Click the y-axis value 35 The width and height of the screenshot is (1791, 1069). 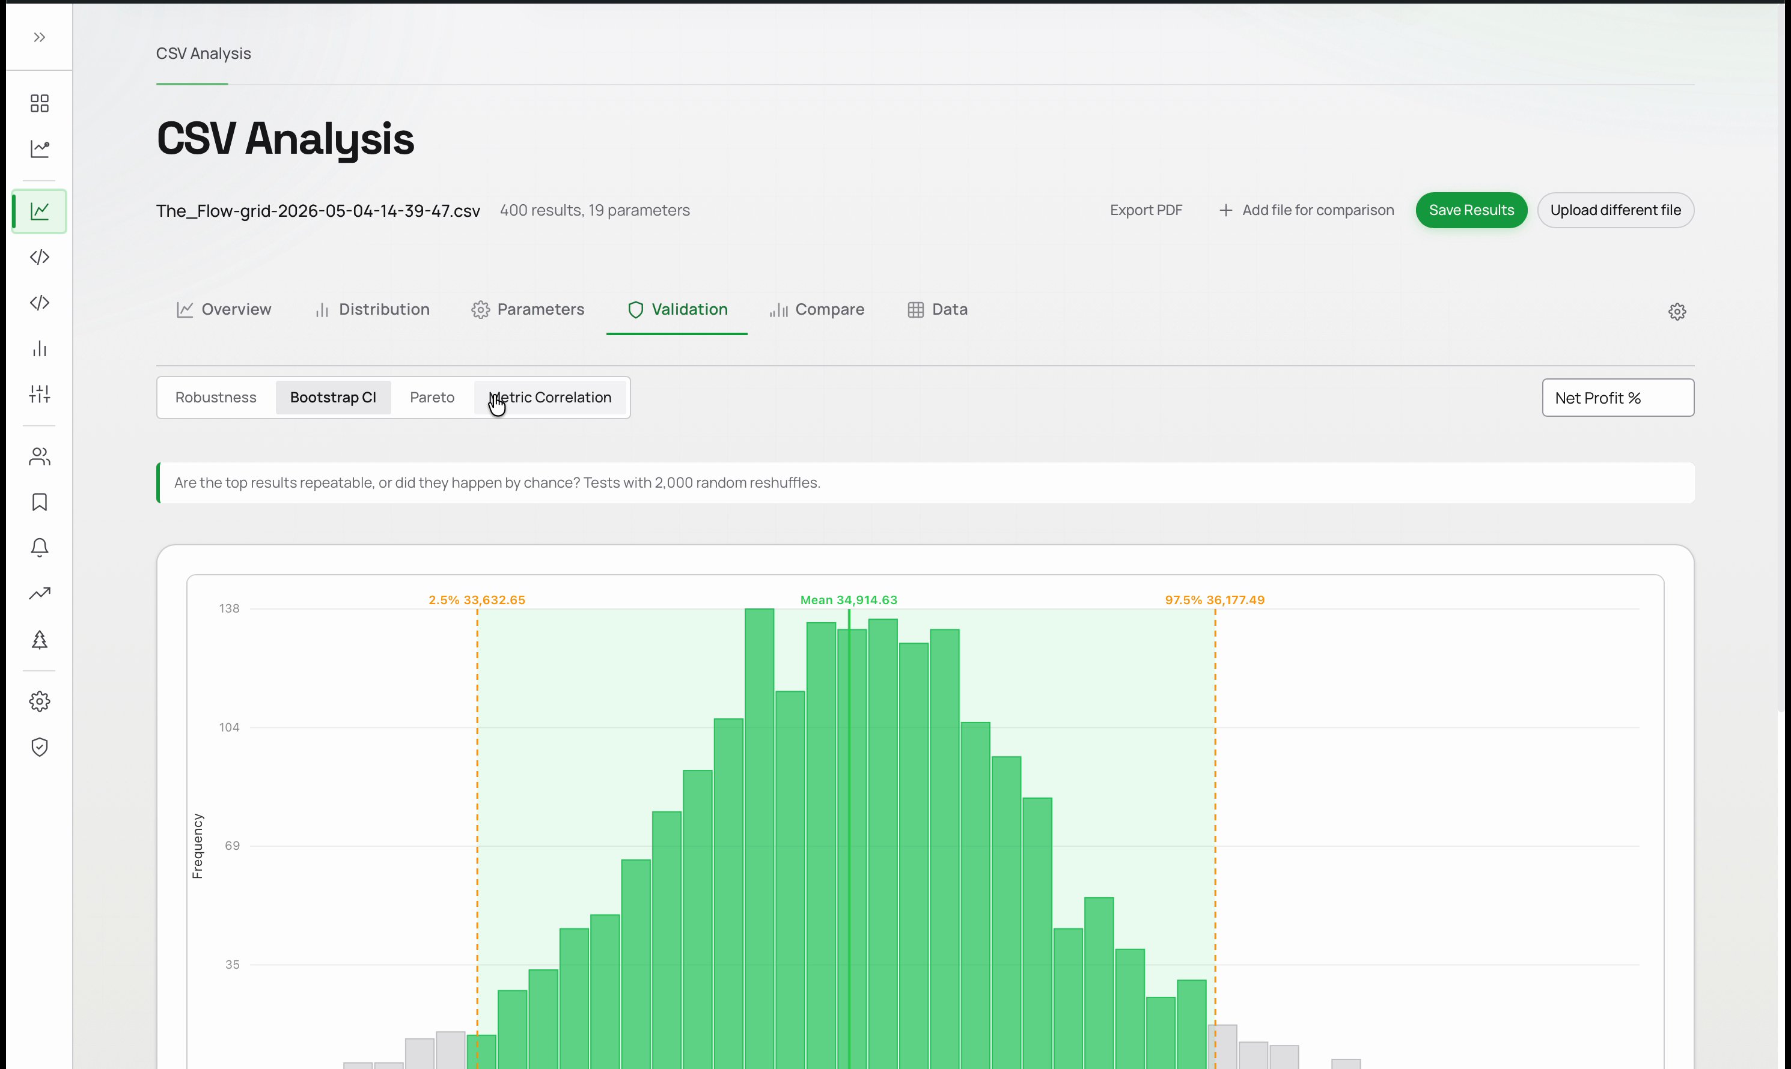(x=232, y=965)
